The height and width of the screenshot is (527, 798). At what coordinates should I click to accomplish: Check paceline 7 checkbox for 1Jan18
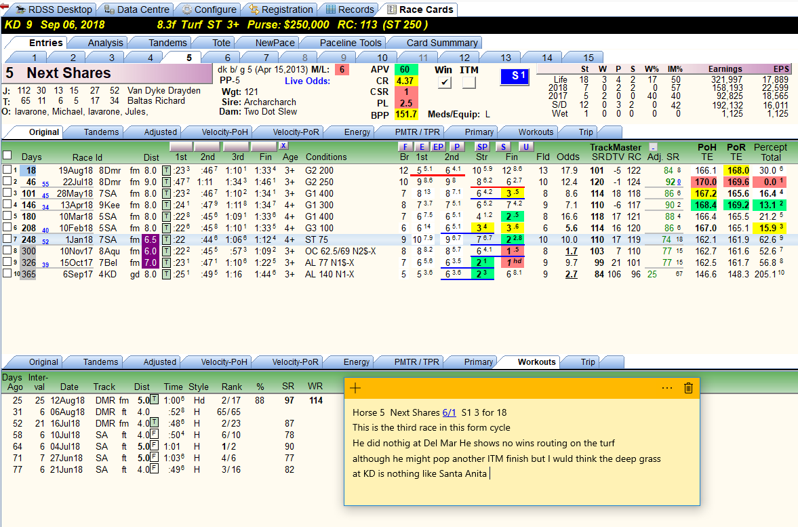coord(7,239)
